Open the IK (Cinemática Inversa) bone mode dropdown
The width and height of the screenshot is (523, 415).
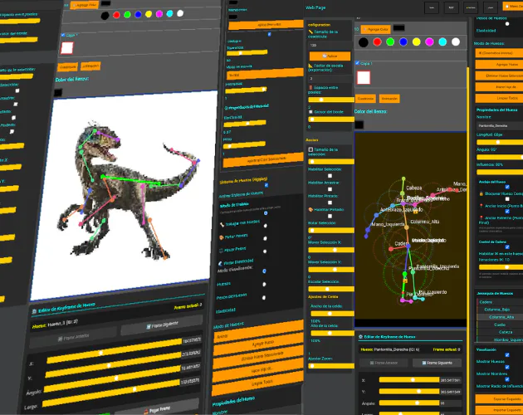pyautogui.click(x=499, y=53)
